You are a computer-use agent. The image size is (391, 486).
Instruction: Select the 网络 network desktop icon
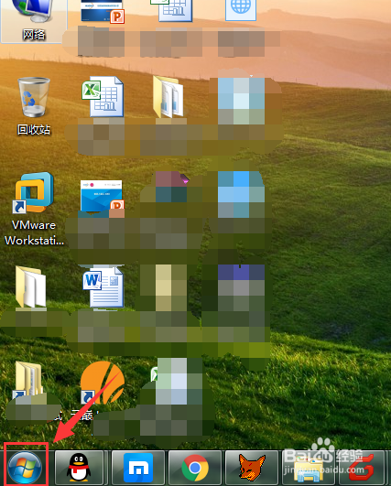34,21
